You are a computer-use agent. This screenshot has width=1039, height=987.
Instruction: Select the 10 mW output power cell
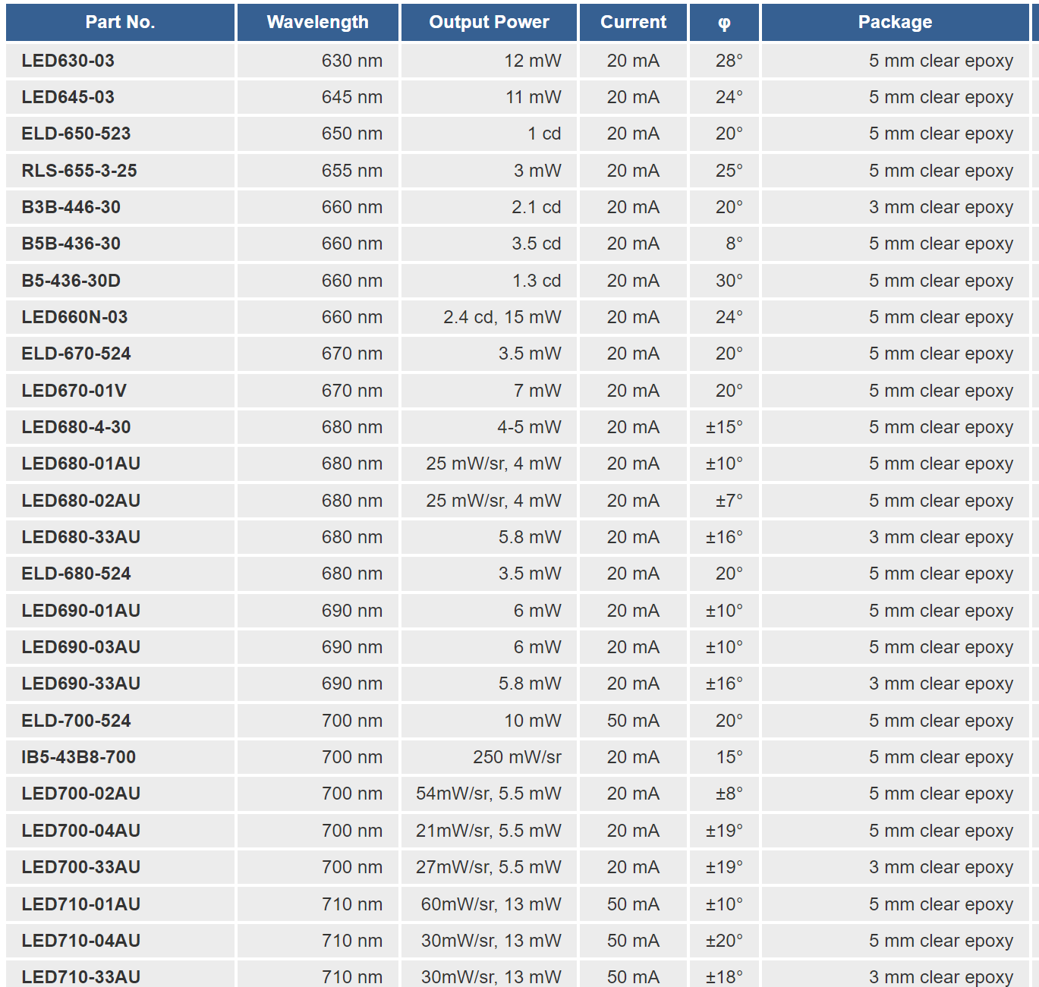(489, 721)
